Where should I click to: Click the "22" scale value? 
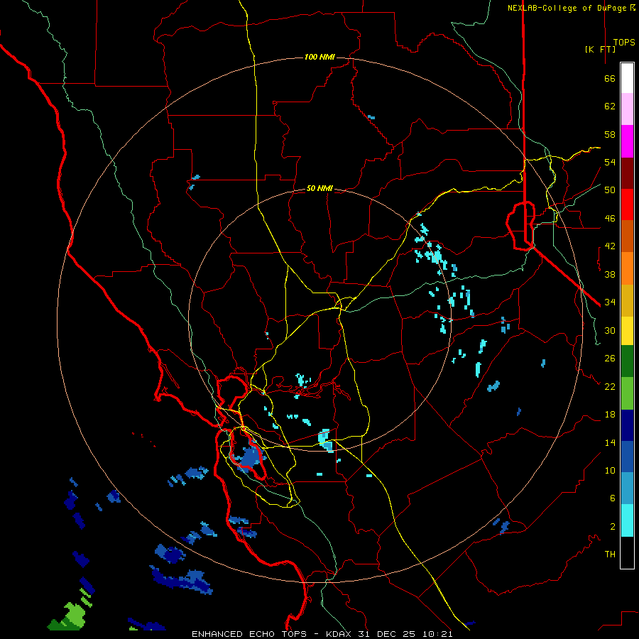(610, 387)
